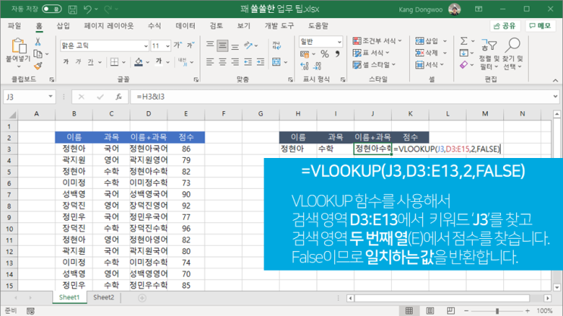The image size is (563, 316).
Task: Click the Fill down-arrow icon in editing group
Action: (x=464, y=53)
